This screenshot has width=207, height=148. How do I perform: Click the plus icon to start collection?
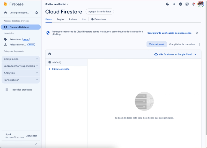[49, 69]
